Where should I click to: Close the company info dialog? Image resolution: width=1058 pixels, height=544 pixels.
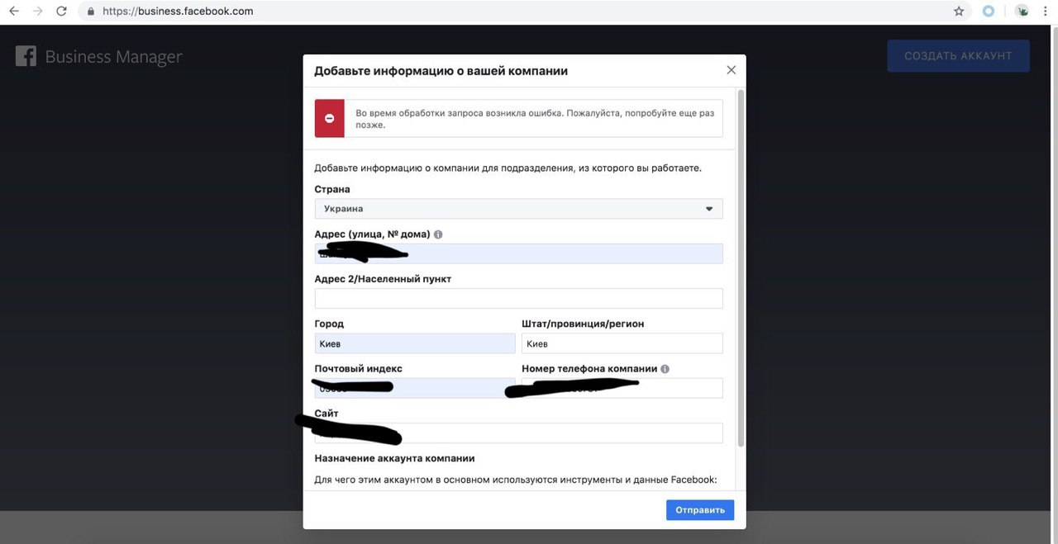(x=731, y=70)
